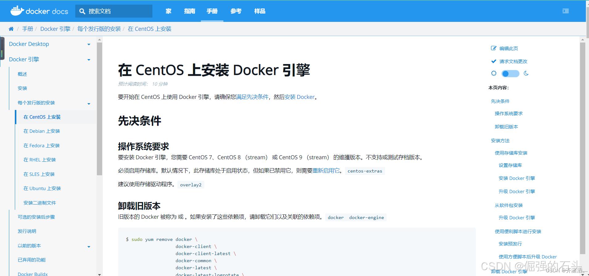Click the main page scrollbar thumb
This screenshot has height=276, width=589.
583,148
